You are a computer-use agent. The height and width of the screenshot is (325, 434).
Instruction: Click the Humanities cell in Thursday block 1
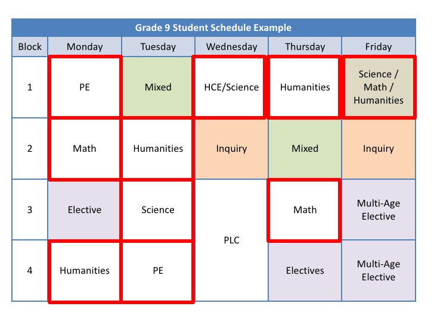(x=305, y=87)
